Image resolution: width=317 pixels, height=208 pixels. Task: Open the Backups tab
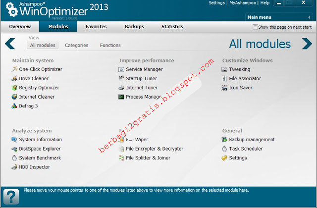pyautogui.click(x=134, y=26)
